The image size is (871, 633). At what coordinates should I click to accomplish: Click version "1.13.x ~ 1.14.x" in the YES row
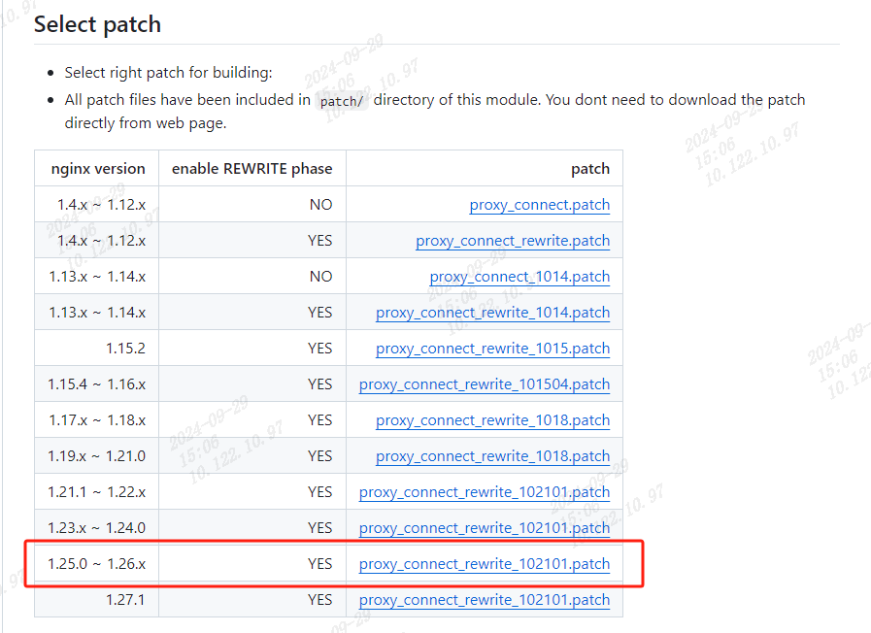(97, 313)
